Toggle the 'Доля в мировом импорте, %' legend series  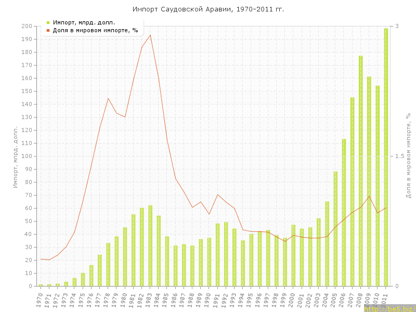(95, 30)
